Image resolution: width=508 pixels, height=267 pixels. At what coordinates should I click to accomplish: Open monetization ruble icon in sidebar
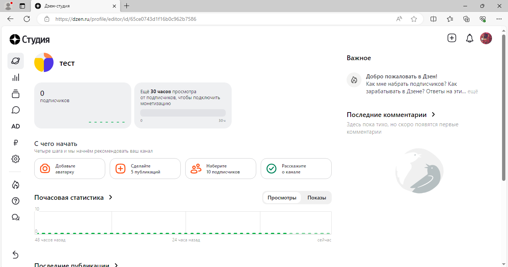[16, 143]
